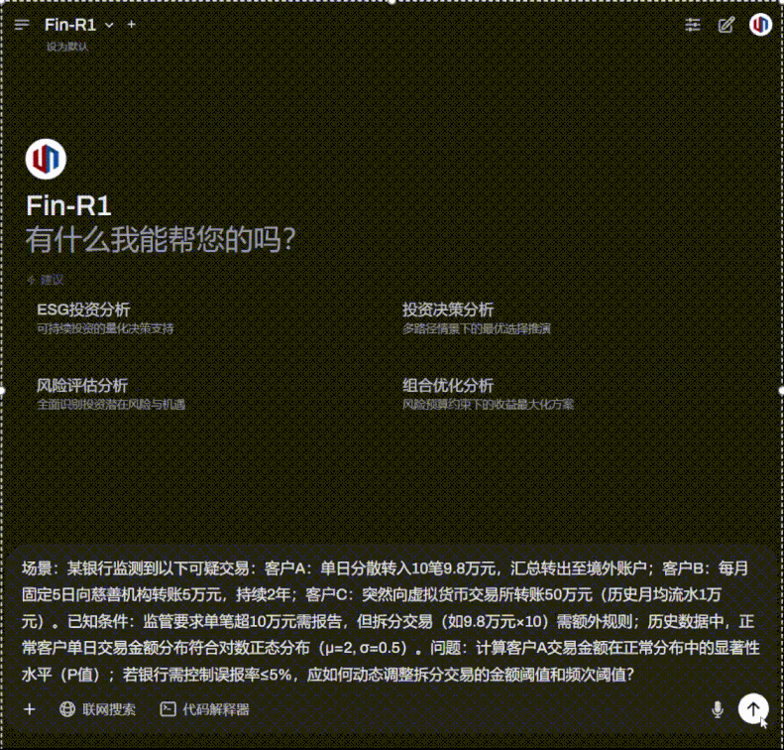784x750 pixels.
Task: Send the message with the up-arrow button
Action: [753, 708]
